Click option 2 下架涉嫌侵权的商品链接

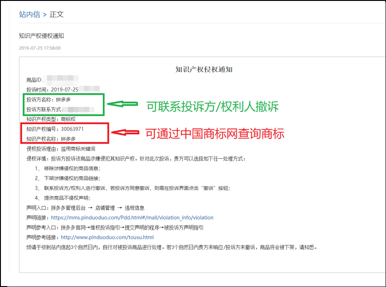(x=67, y=178)
